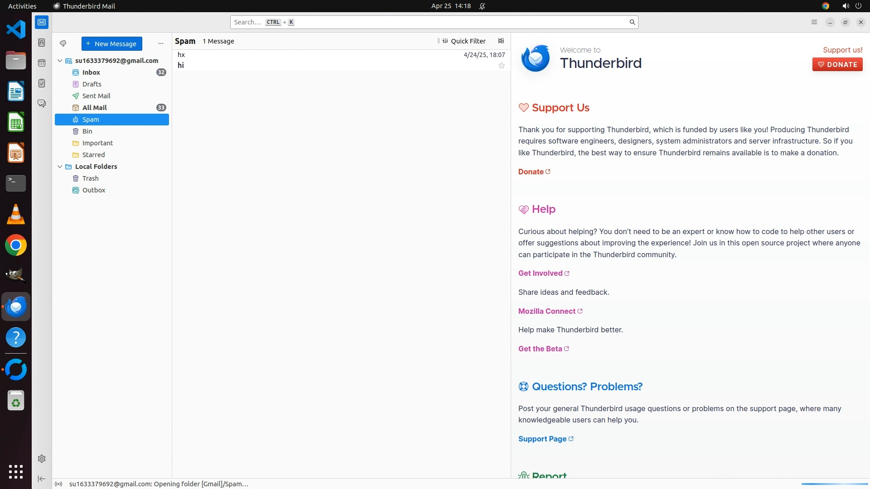The image size is (870, 489).
Task: Collapse the Local Folders tree
Action: click(60, 167)
